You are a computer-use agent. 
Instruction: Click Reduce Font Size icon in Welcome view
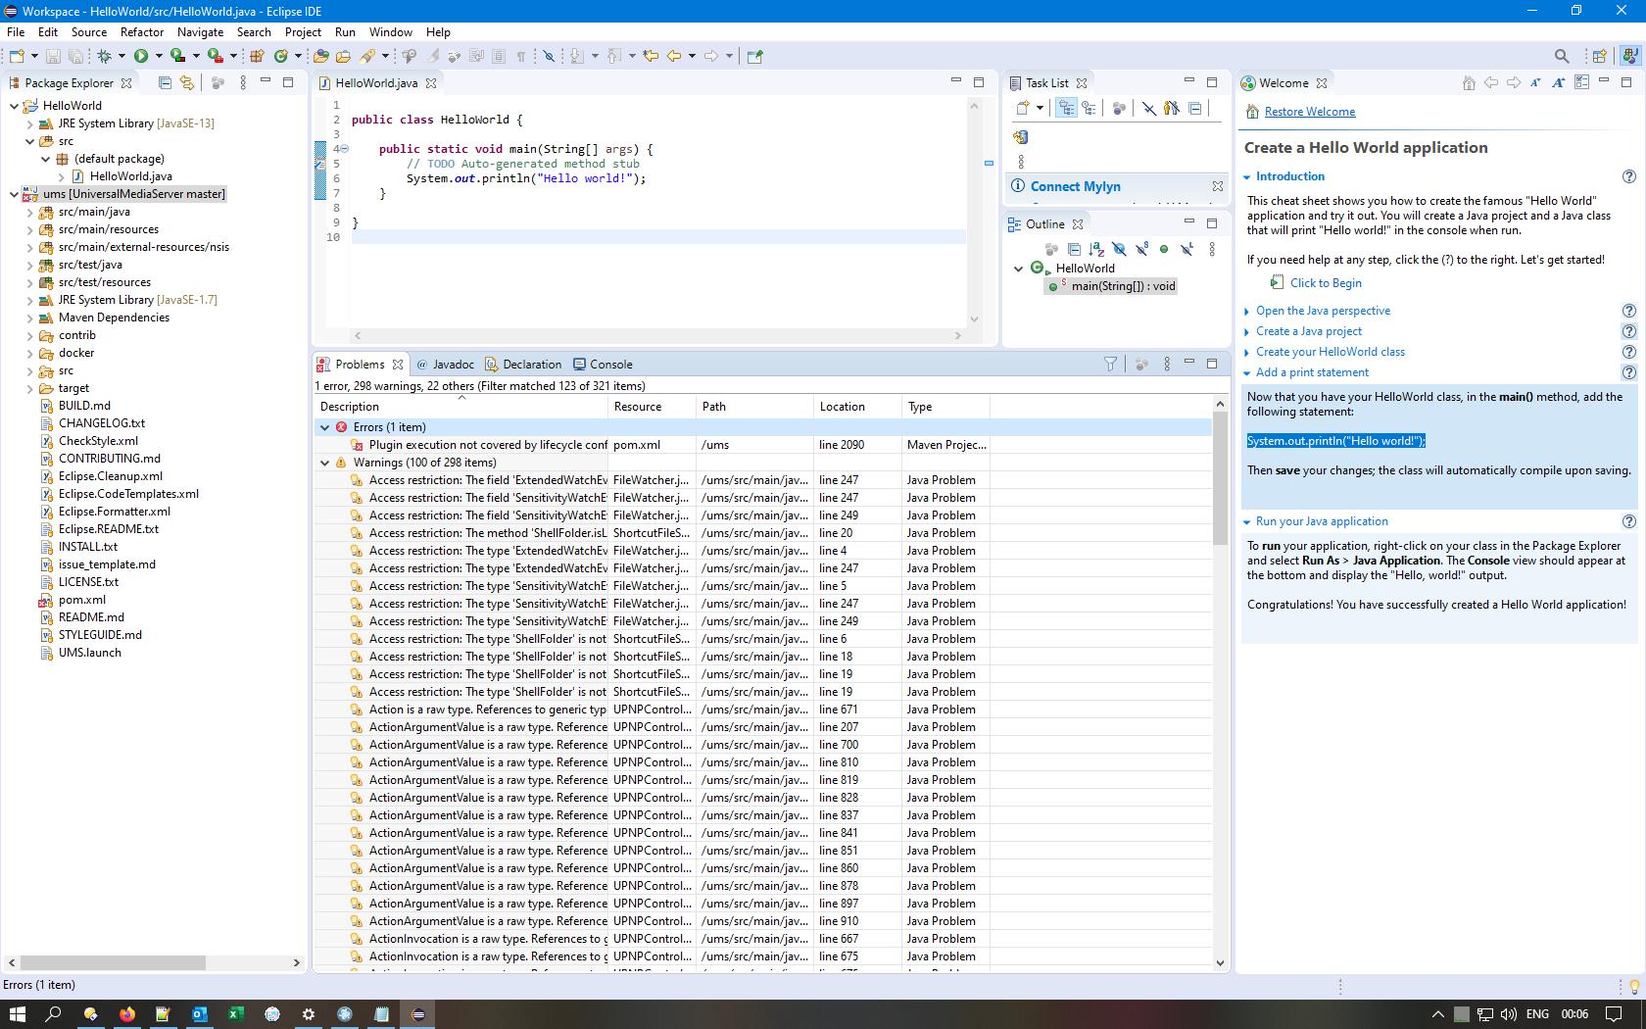coord(1535,83)
